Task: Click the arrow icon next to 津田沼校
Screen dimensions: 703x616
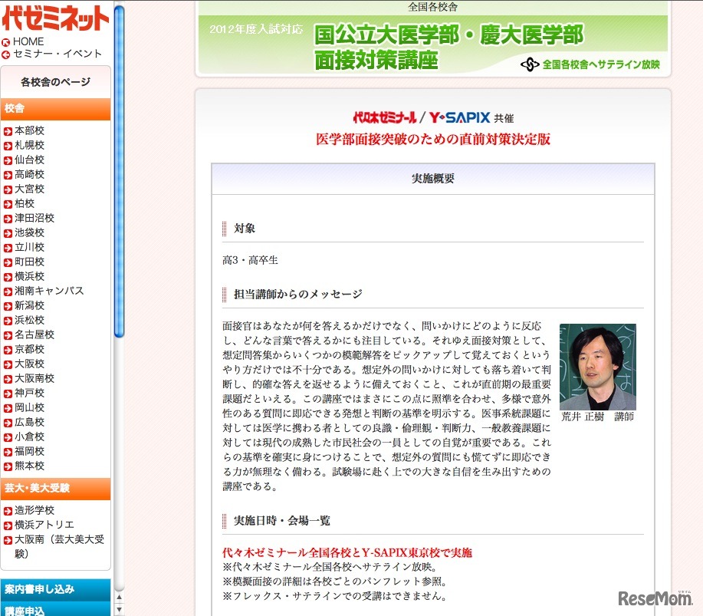Action: [8, 219]
